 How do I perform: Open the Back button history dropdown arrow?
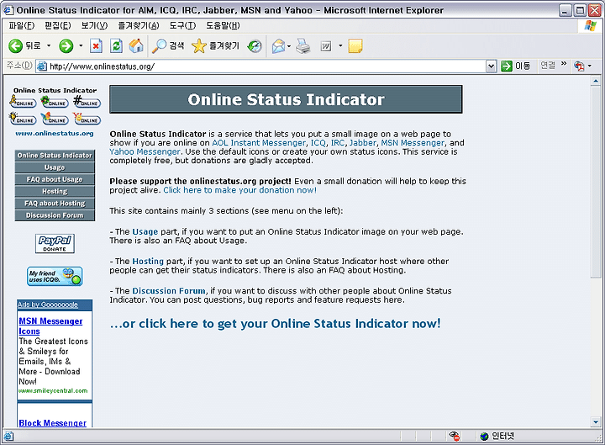pos(49,46)
